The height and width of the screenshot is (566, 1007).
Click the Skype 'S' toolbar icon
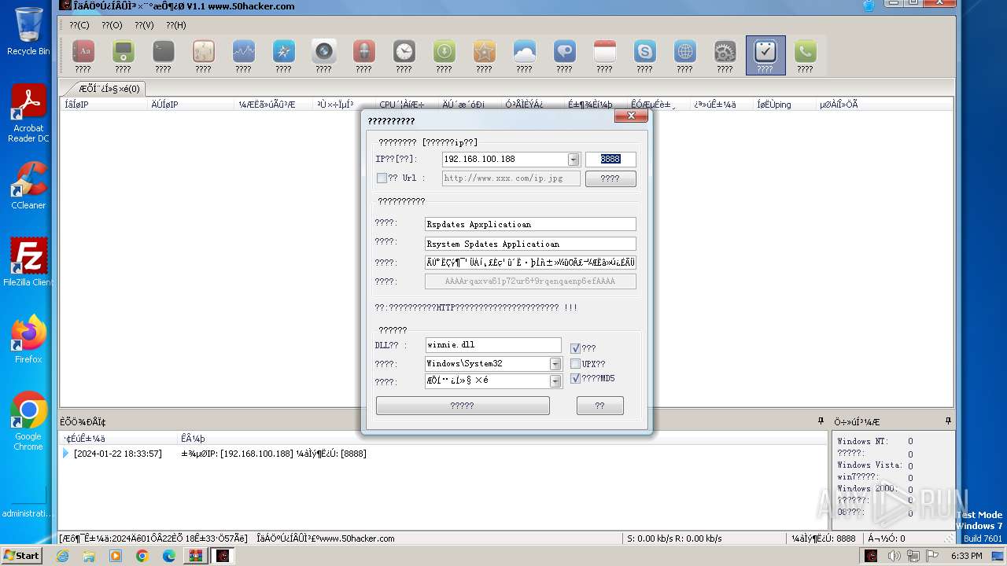pyautogui.click(x=644, y=52)
